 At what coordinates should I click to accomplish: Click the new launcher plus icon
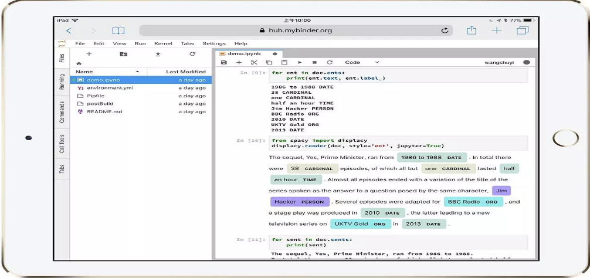click(89, 54)
